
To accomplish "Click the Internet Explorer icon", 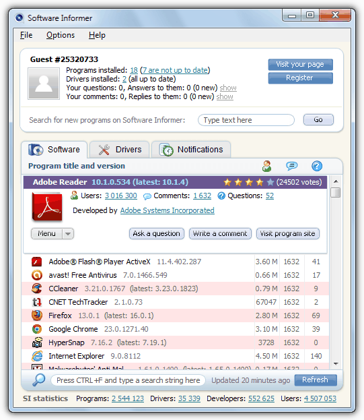I will click(x=37, y=356).
